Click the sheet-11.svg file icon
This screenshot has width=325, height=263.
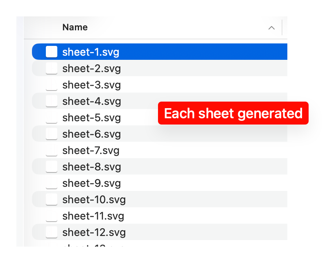pos(52,216)
